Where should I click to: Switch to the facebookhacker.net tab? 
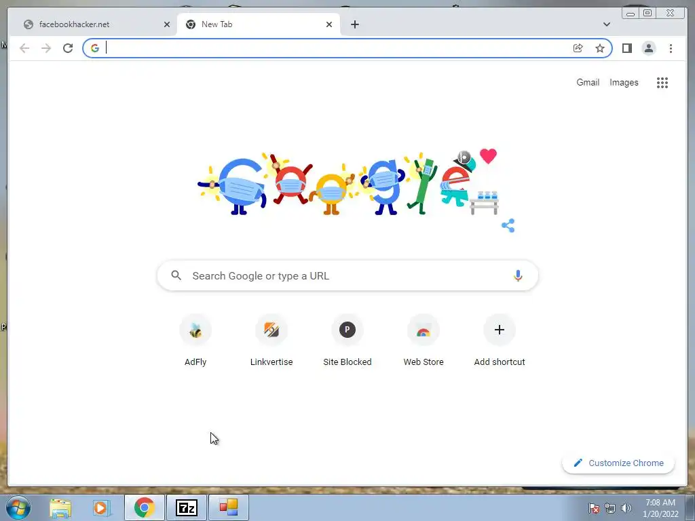pyautogui.click(x=96, y=24)
